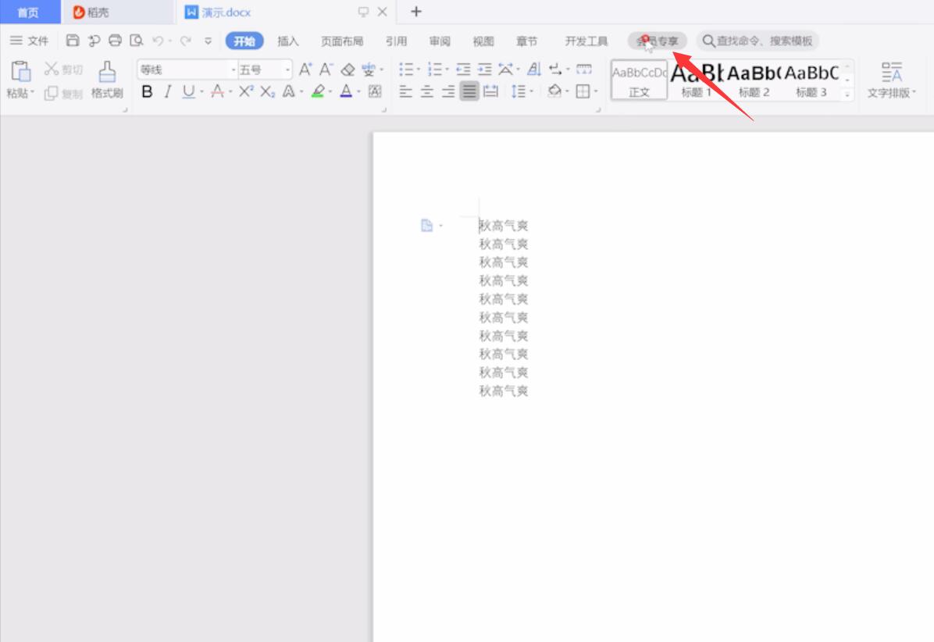
Task: Click the Undo arrow
Action: click(158, 41)
